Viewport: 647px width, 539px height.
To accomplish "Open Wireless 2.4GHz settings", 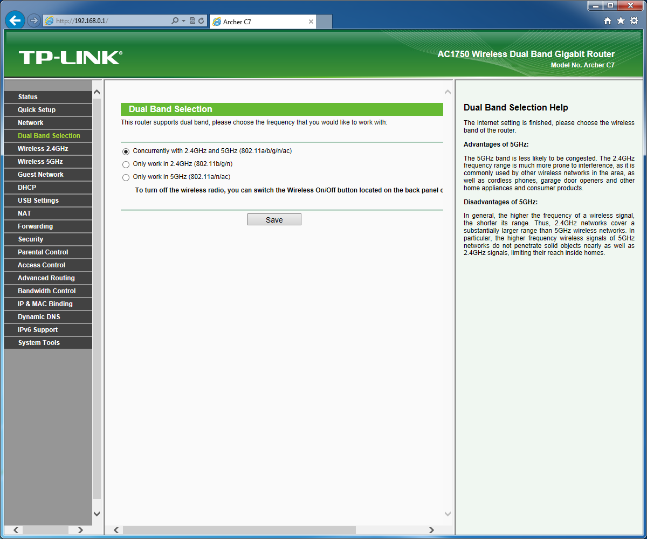I will coord(48,149).
